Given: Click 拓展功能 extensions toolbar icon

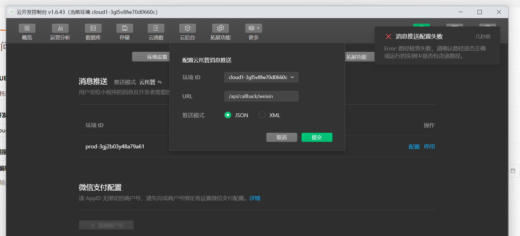Looking at the screenshot, I should [220, 28].
